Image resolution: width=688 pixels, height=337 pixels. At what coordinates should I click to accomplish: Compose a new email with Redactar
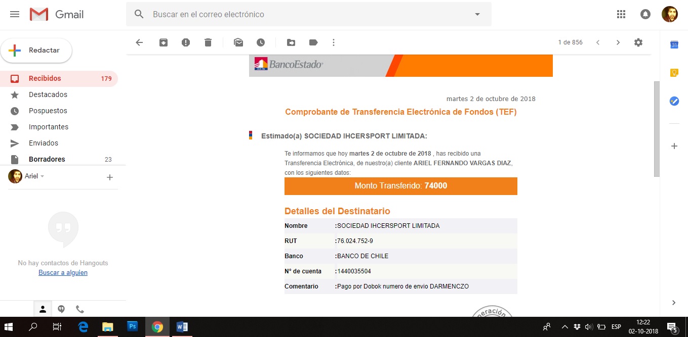click(x=36, y=51)
